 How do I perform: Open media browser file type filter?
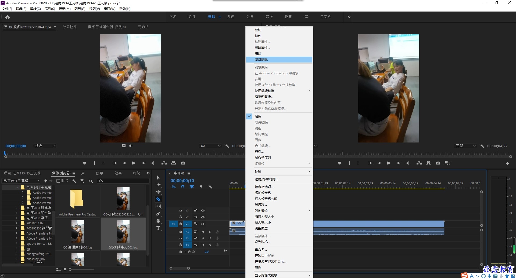point(82,181)
